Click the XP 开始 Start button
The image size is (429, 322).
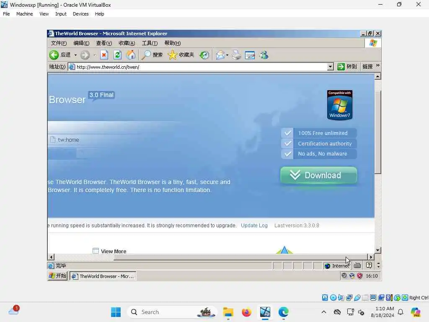coord(57,276)
